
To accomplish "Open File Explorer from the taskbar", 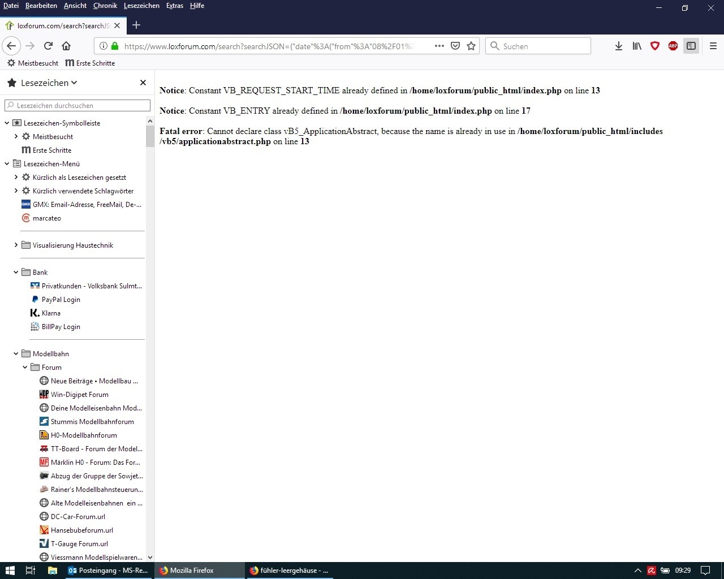I will point(52,571).
